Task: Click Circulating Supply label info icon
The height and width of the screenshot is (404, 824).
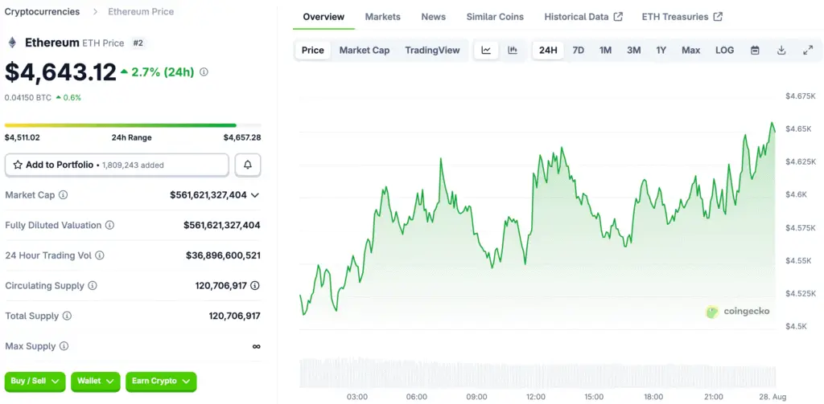Action: 92,285
